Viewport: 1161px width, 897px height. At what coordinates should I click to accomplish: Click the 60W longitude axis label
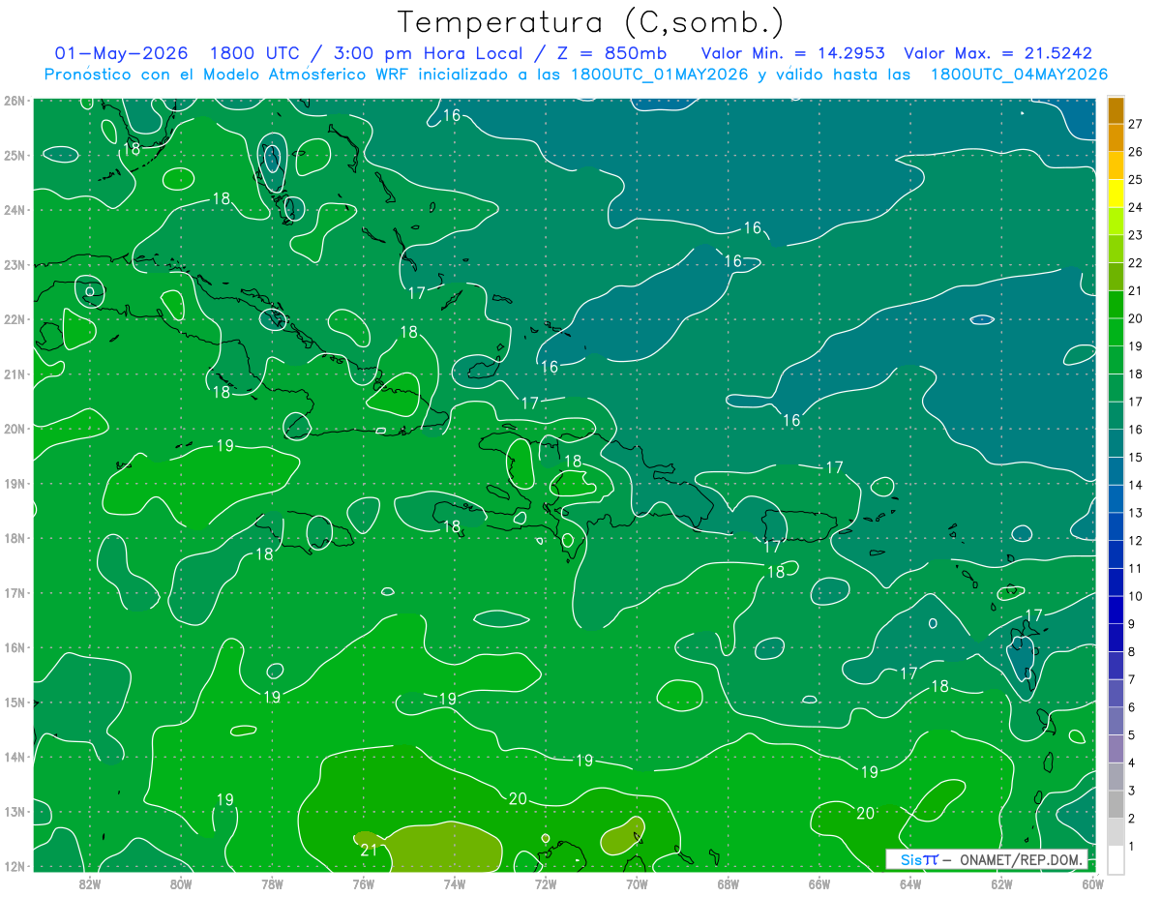[x=1093, y=883]
